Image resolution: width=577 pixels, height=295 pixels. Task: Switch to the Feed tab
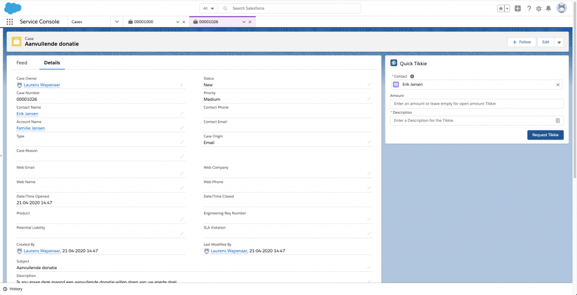22,63
